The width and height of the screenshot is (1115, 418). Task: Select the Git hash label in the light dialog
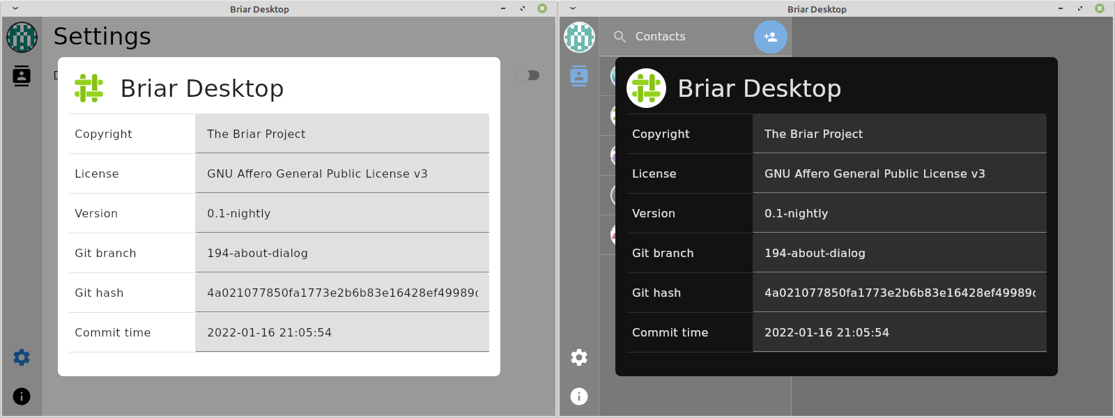pyautogui.click(x=99, y=293)
